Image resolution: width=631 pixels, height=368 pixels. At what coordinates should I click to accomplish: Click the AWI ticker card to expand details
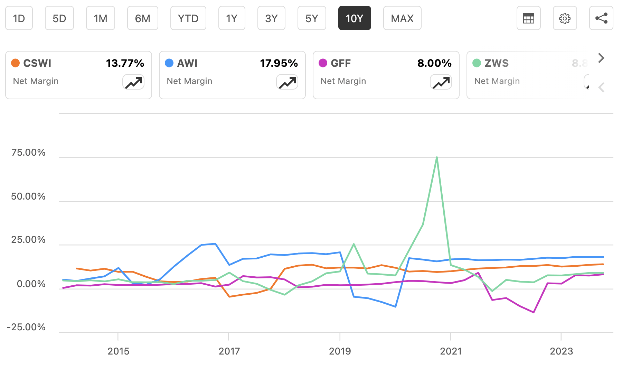coord(232,74)
